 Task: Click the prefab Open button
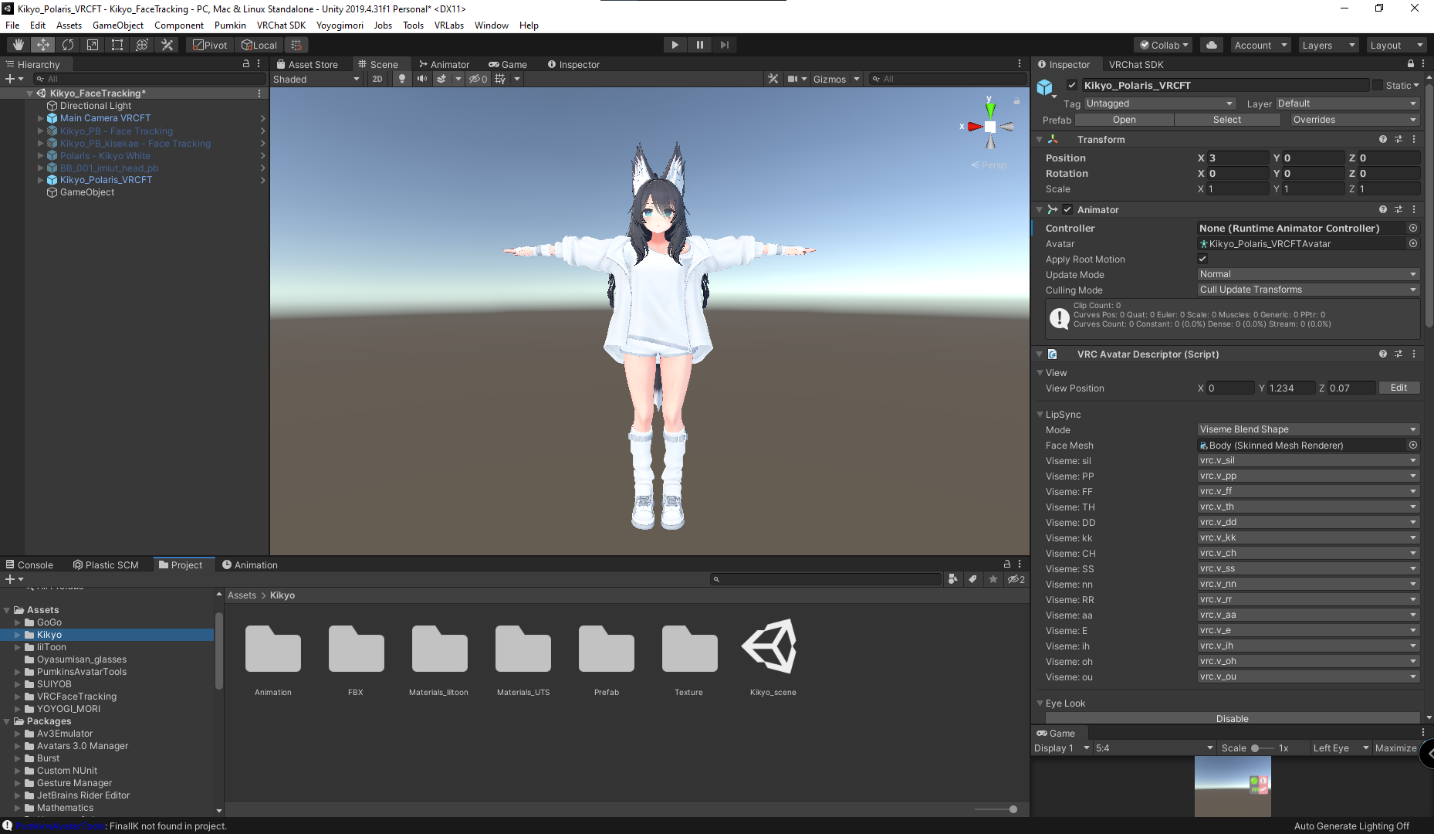pyautogui.click(x=1124, y=120)
